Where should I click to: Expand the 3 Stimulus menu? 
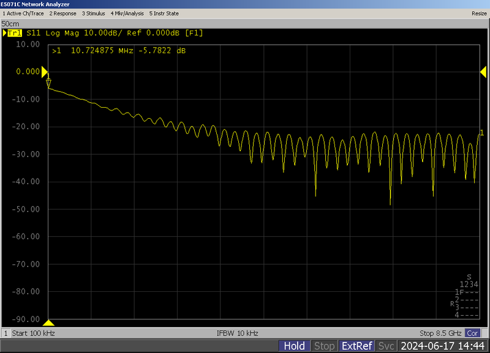[93, 13]
